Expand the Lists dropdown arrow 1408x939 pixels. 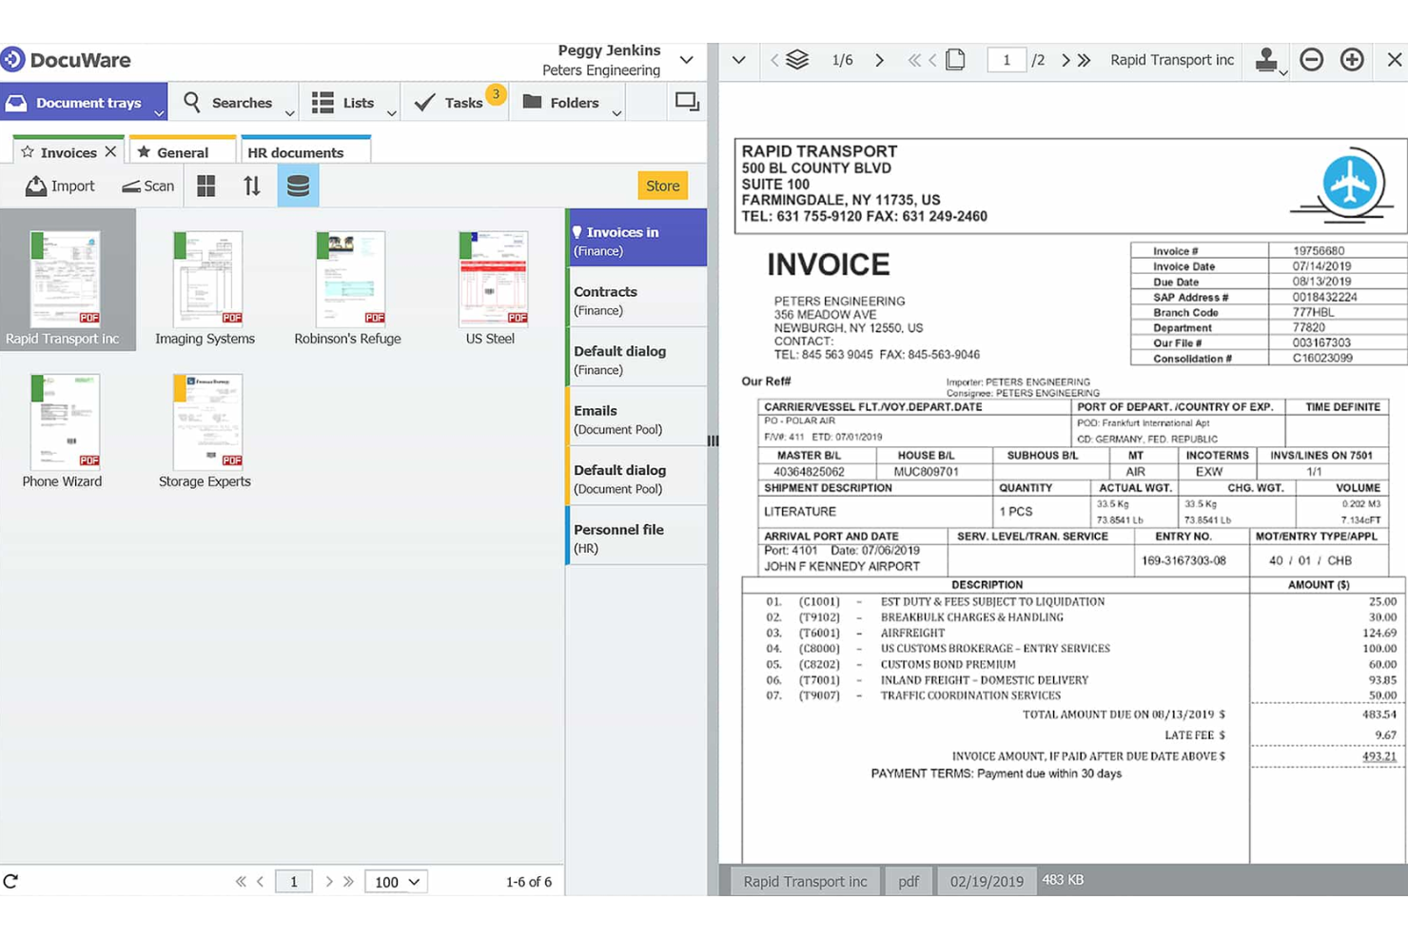(391, 113)
